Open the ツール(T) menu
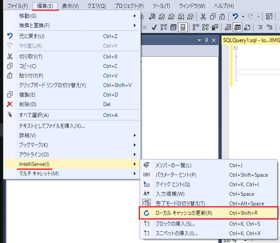The width and height of the screenshot is (280, 243). (161, 6)
